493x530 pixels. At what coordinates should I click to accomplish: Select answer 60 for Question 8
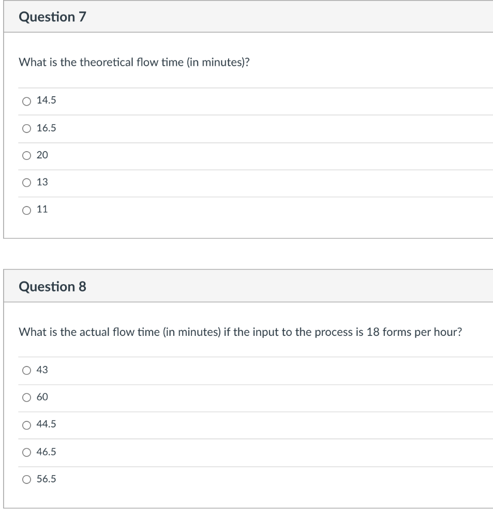point(26,397)
